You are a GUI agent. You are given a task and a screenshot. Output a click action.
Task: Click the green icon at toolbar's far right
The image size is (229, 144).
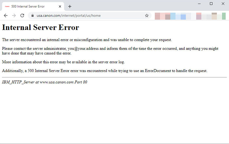224,16
